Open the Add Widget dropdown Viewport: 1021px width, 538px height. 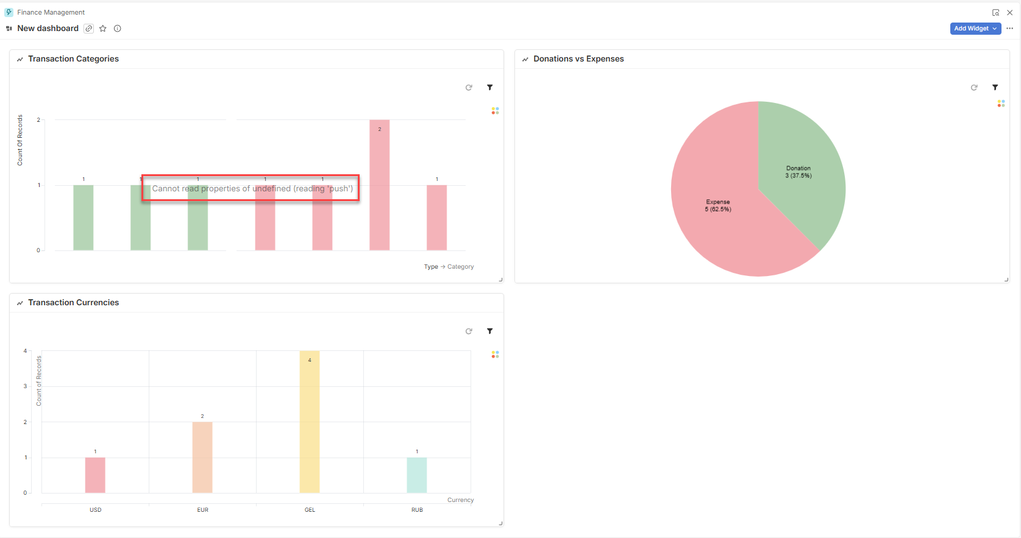pyautogui.click(x=975, y=29)
